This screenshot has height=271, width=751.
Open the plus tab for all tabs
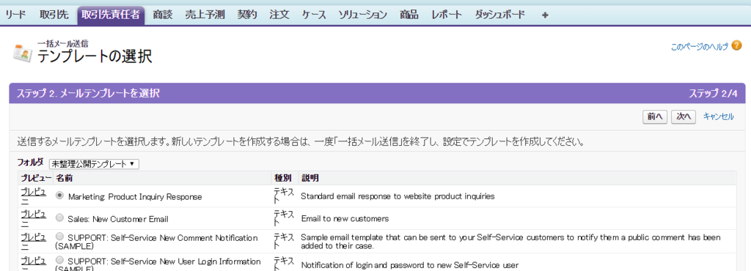(x=545, y=15)
